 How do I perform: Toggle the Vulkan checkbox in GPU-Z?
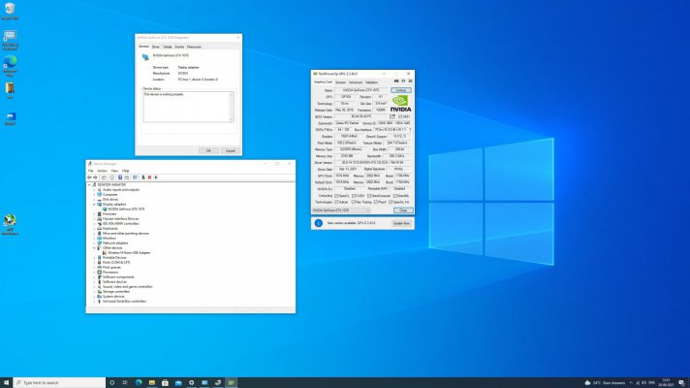click(336, 202)
